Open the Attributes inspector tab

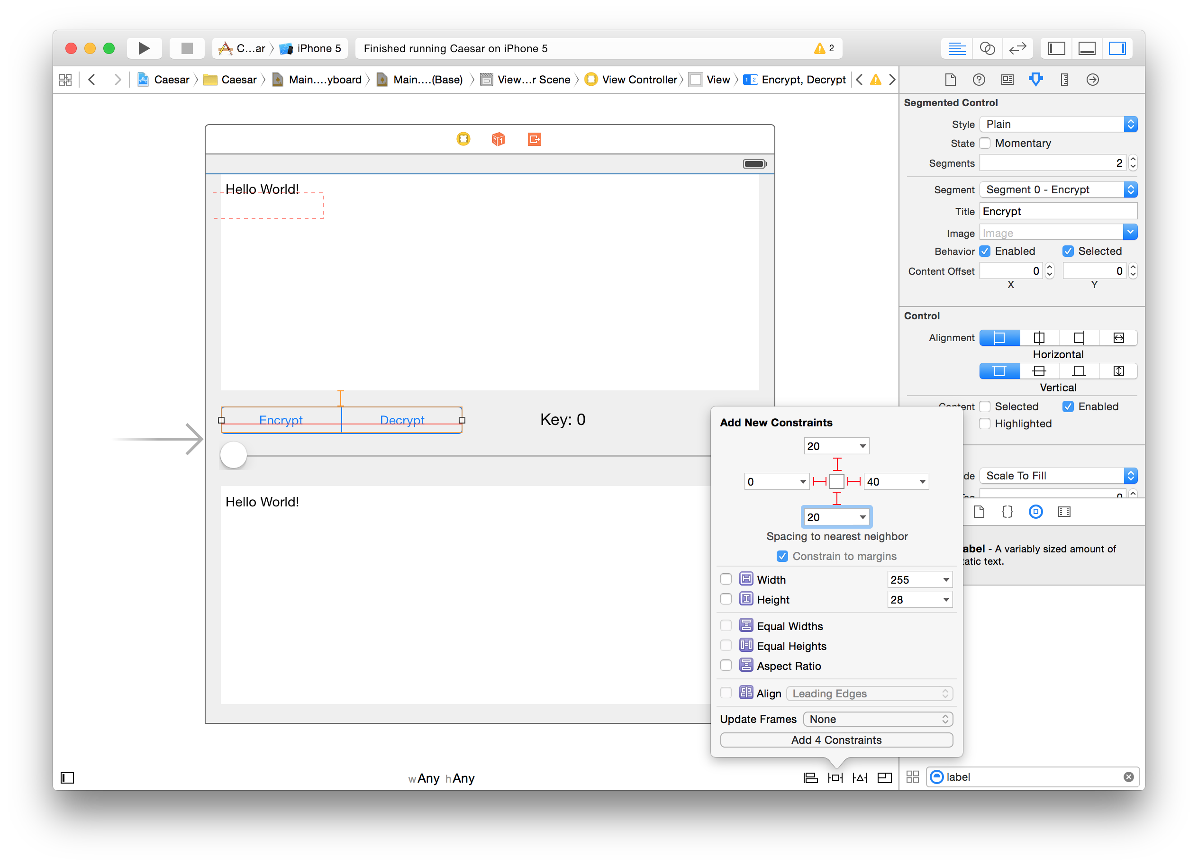(1036, 80)
